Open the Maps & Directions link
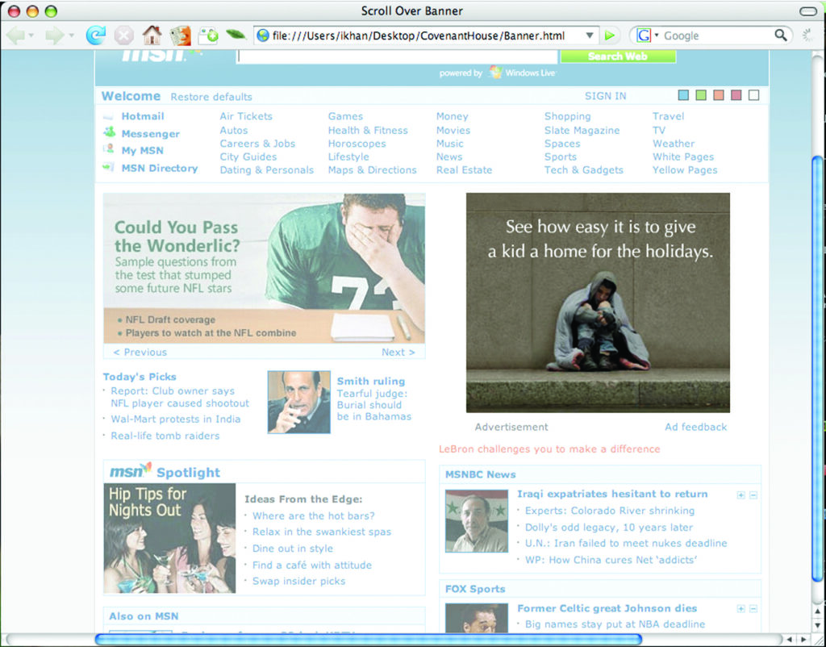826x647 pixels. pos(373,170)
